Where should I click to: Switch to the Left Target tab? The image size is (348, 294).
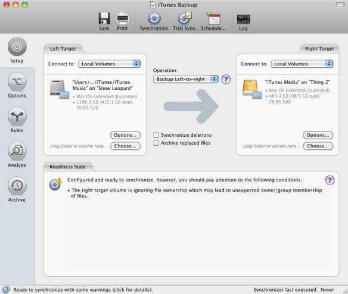[x=63, y=49]
